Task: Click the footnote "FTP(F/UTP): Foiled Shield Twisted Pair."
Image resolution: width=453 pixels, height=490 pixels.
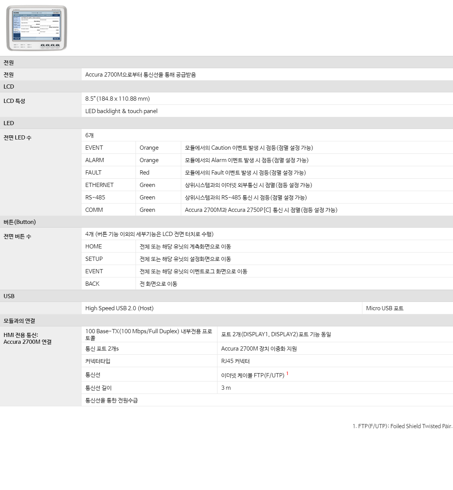Action: [x=405, y=426]
